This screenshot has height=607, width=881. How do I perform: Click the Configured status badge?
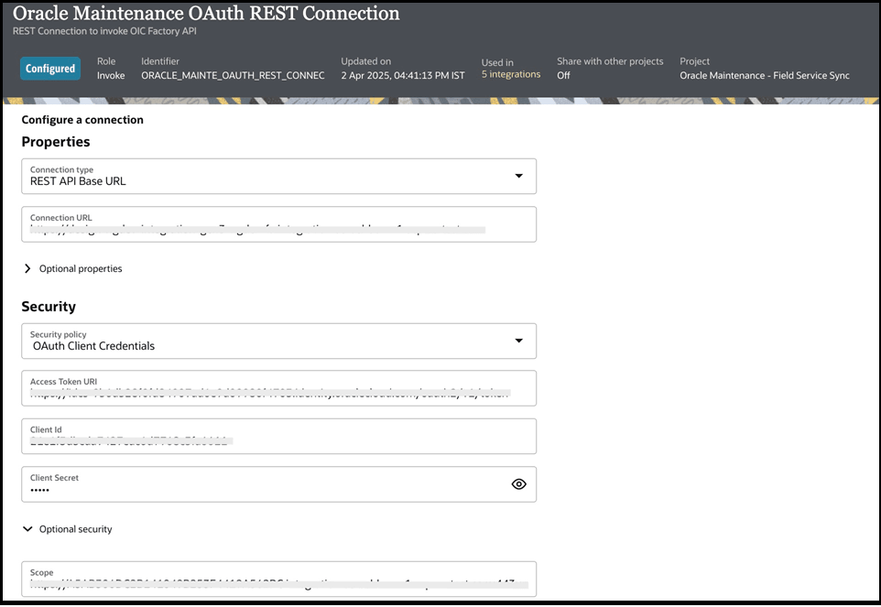[50, 69]
